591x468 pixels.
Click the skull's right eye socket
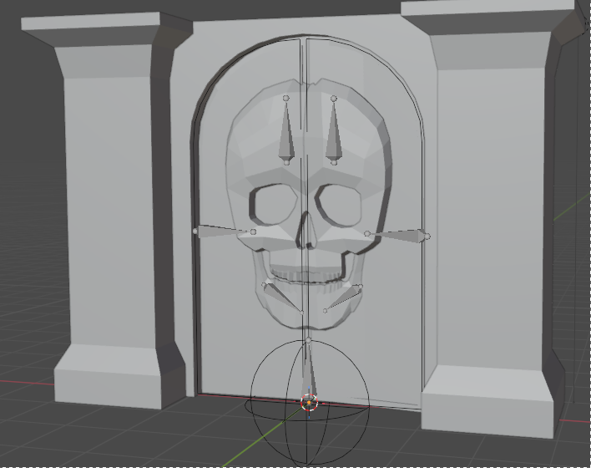(x=339, y=206)
